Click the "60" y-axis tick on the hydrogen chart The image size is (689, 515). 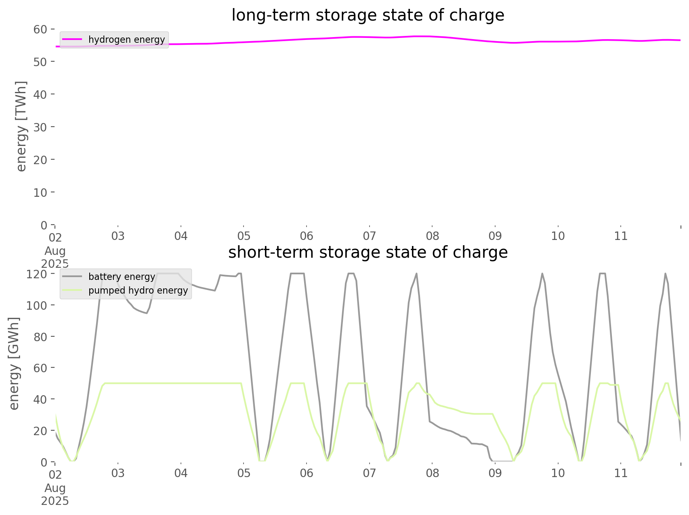(41, 29)
